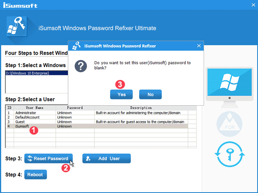Click the Windows monitor illustration
258x193 pixels.
(x=229, y=87)
